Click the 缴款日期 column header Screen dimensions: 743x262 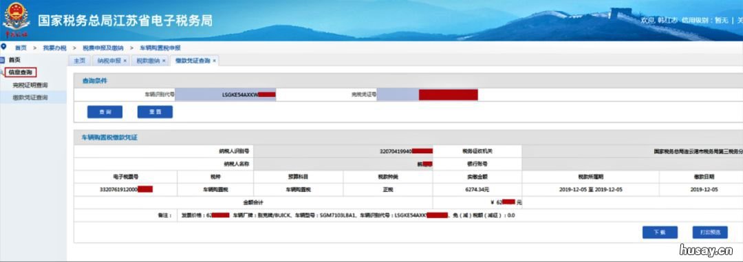coord(704,176)
